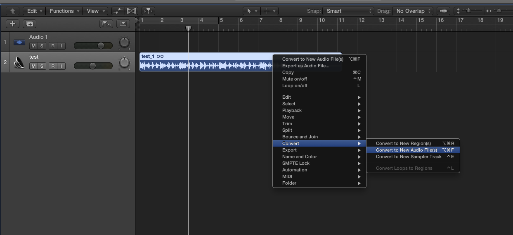Expand the Trim submenu in context menu
The image size is (513, 235).
coord(319,124)
